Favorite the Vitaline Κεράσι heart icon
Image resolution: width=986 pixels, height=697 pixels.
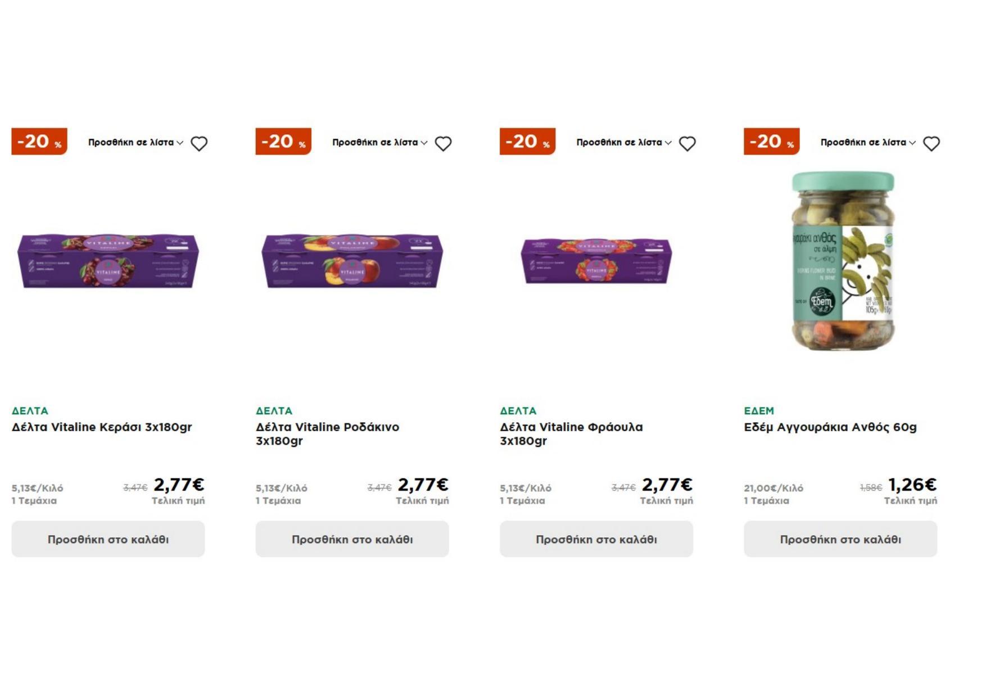click(199, 143)
